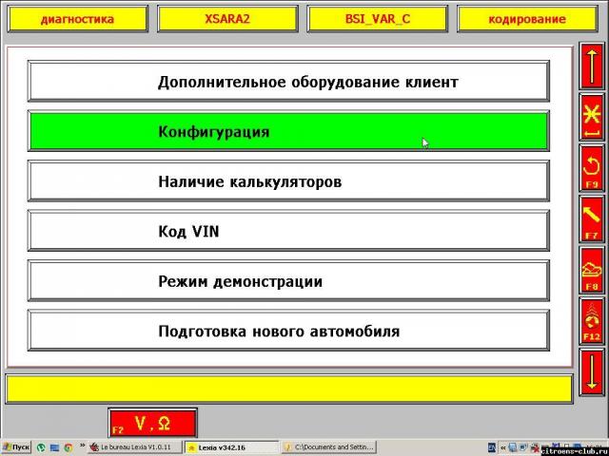The image size is (609, 456).
Task: Expand quick launch overflow chevron
Action: (83, 446)
